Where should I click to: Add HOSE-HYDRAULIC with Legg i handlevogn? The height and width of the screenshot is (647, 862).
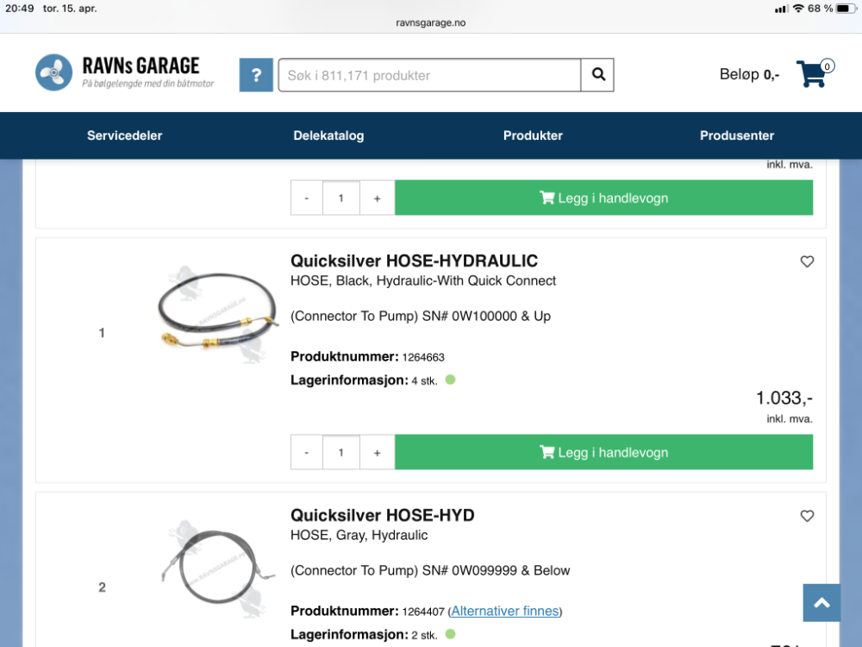[x=603, y=452]
